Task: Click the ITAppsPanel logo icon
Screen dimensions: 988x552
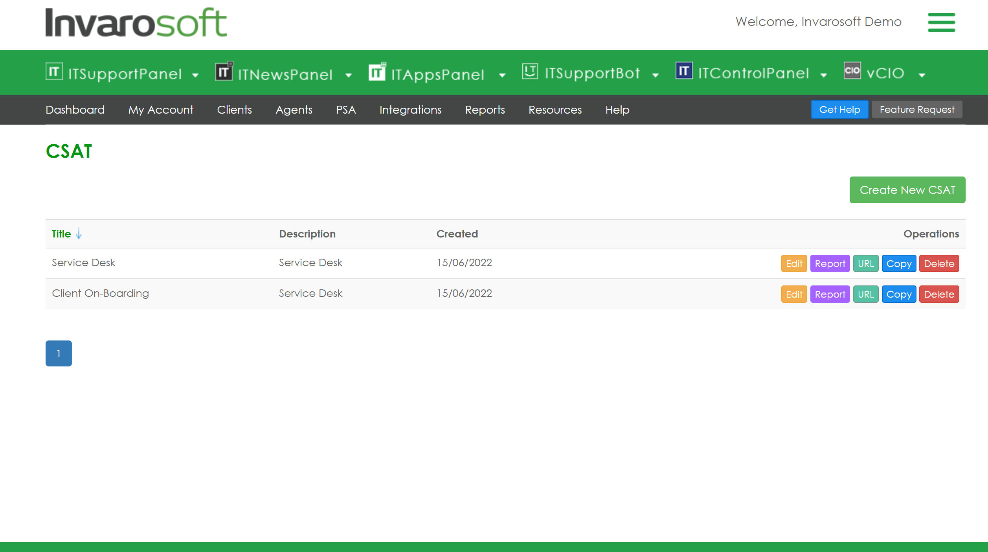Action: (x=377, y=72)
